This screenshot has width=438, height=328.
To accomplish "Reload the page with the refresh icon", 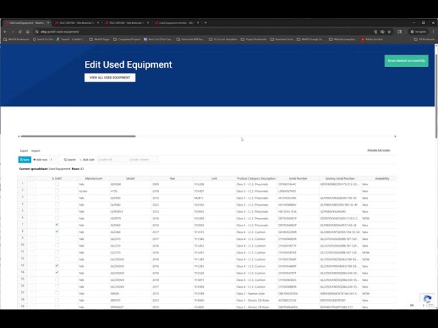I will 20,32.
